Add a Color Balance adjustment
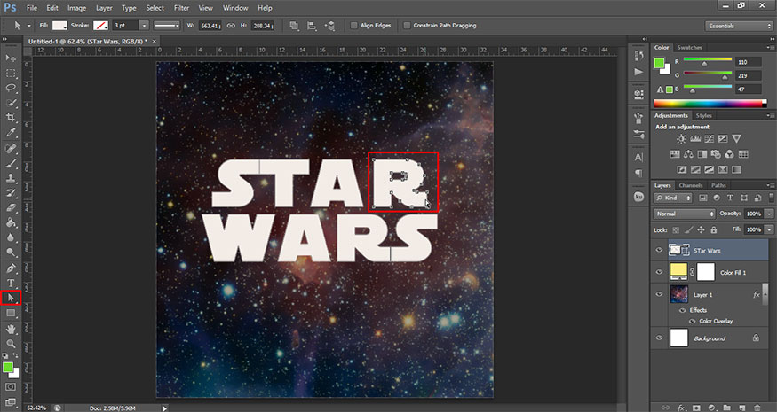This screenshot has height=412, width=777. tap(688, 154)
